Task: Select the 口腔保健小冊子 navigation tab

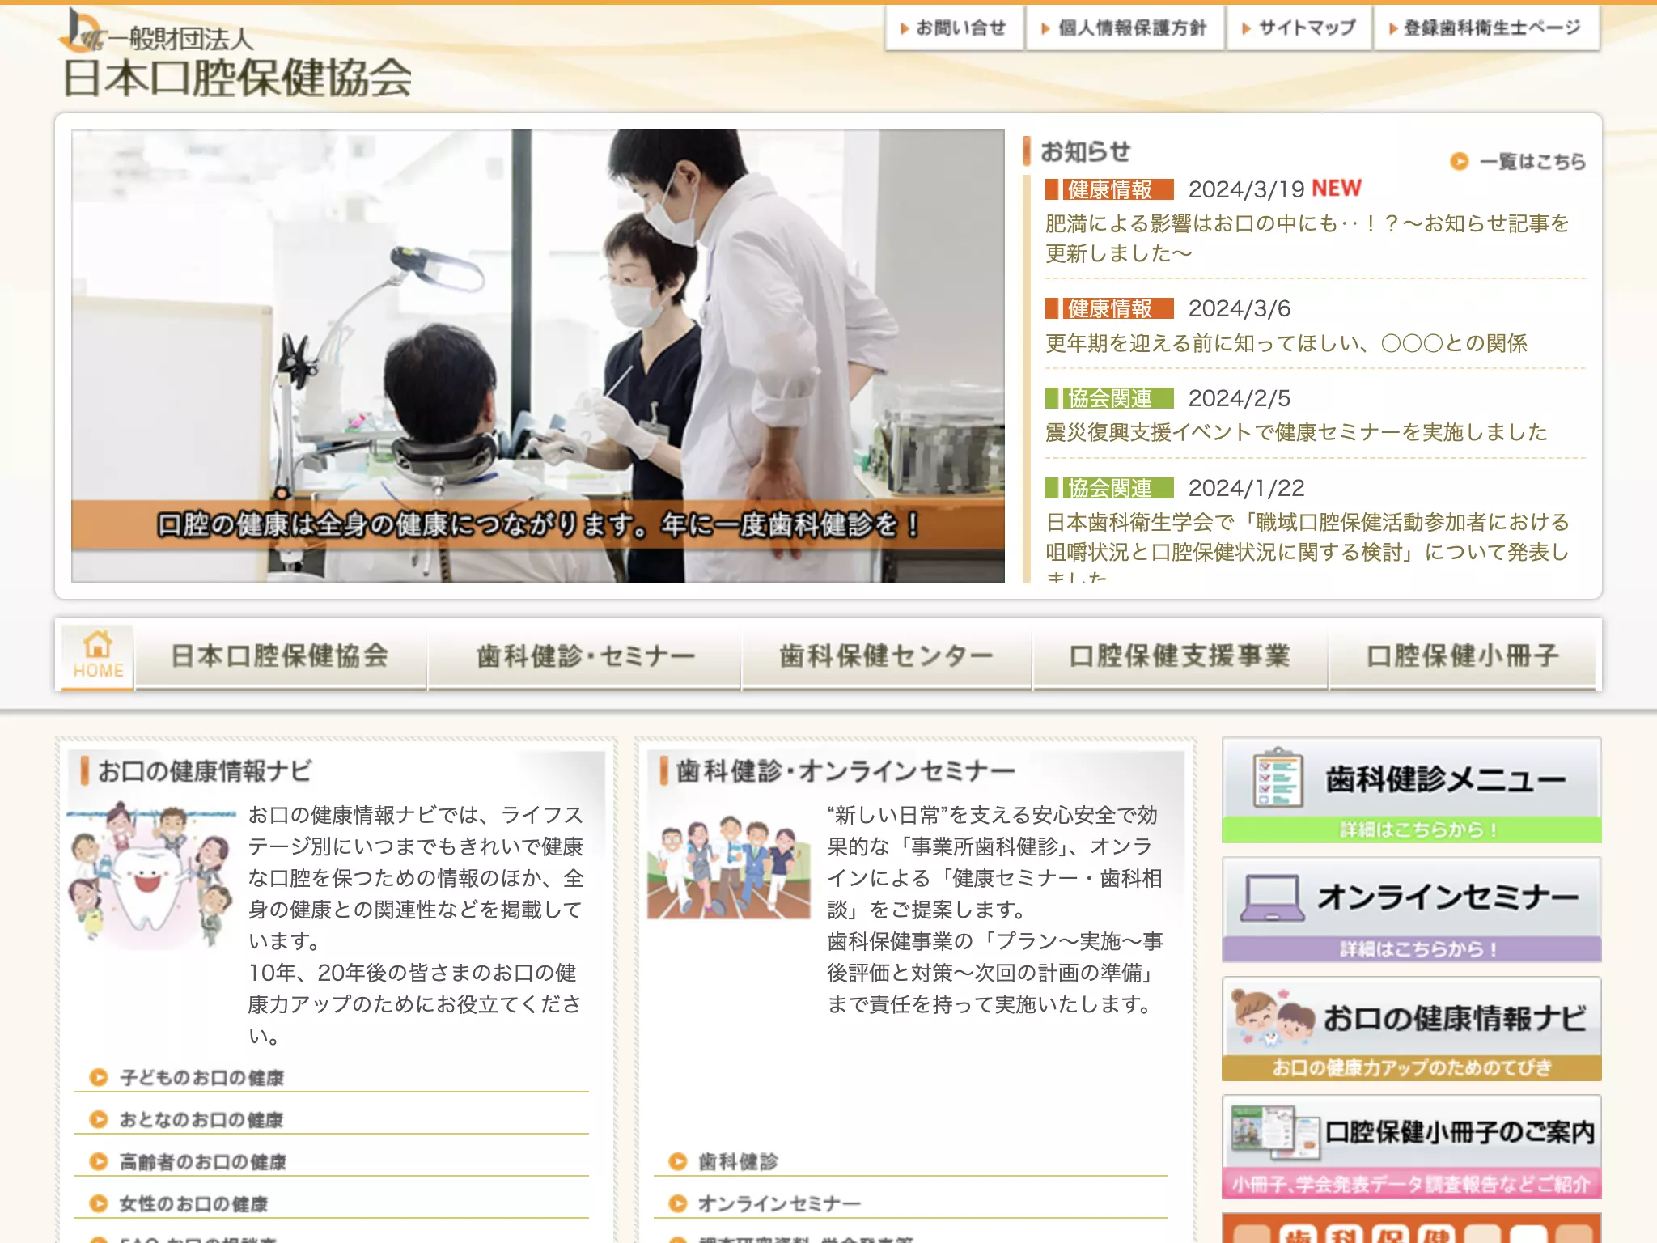Action: (x=1463, y=655)
